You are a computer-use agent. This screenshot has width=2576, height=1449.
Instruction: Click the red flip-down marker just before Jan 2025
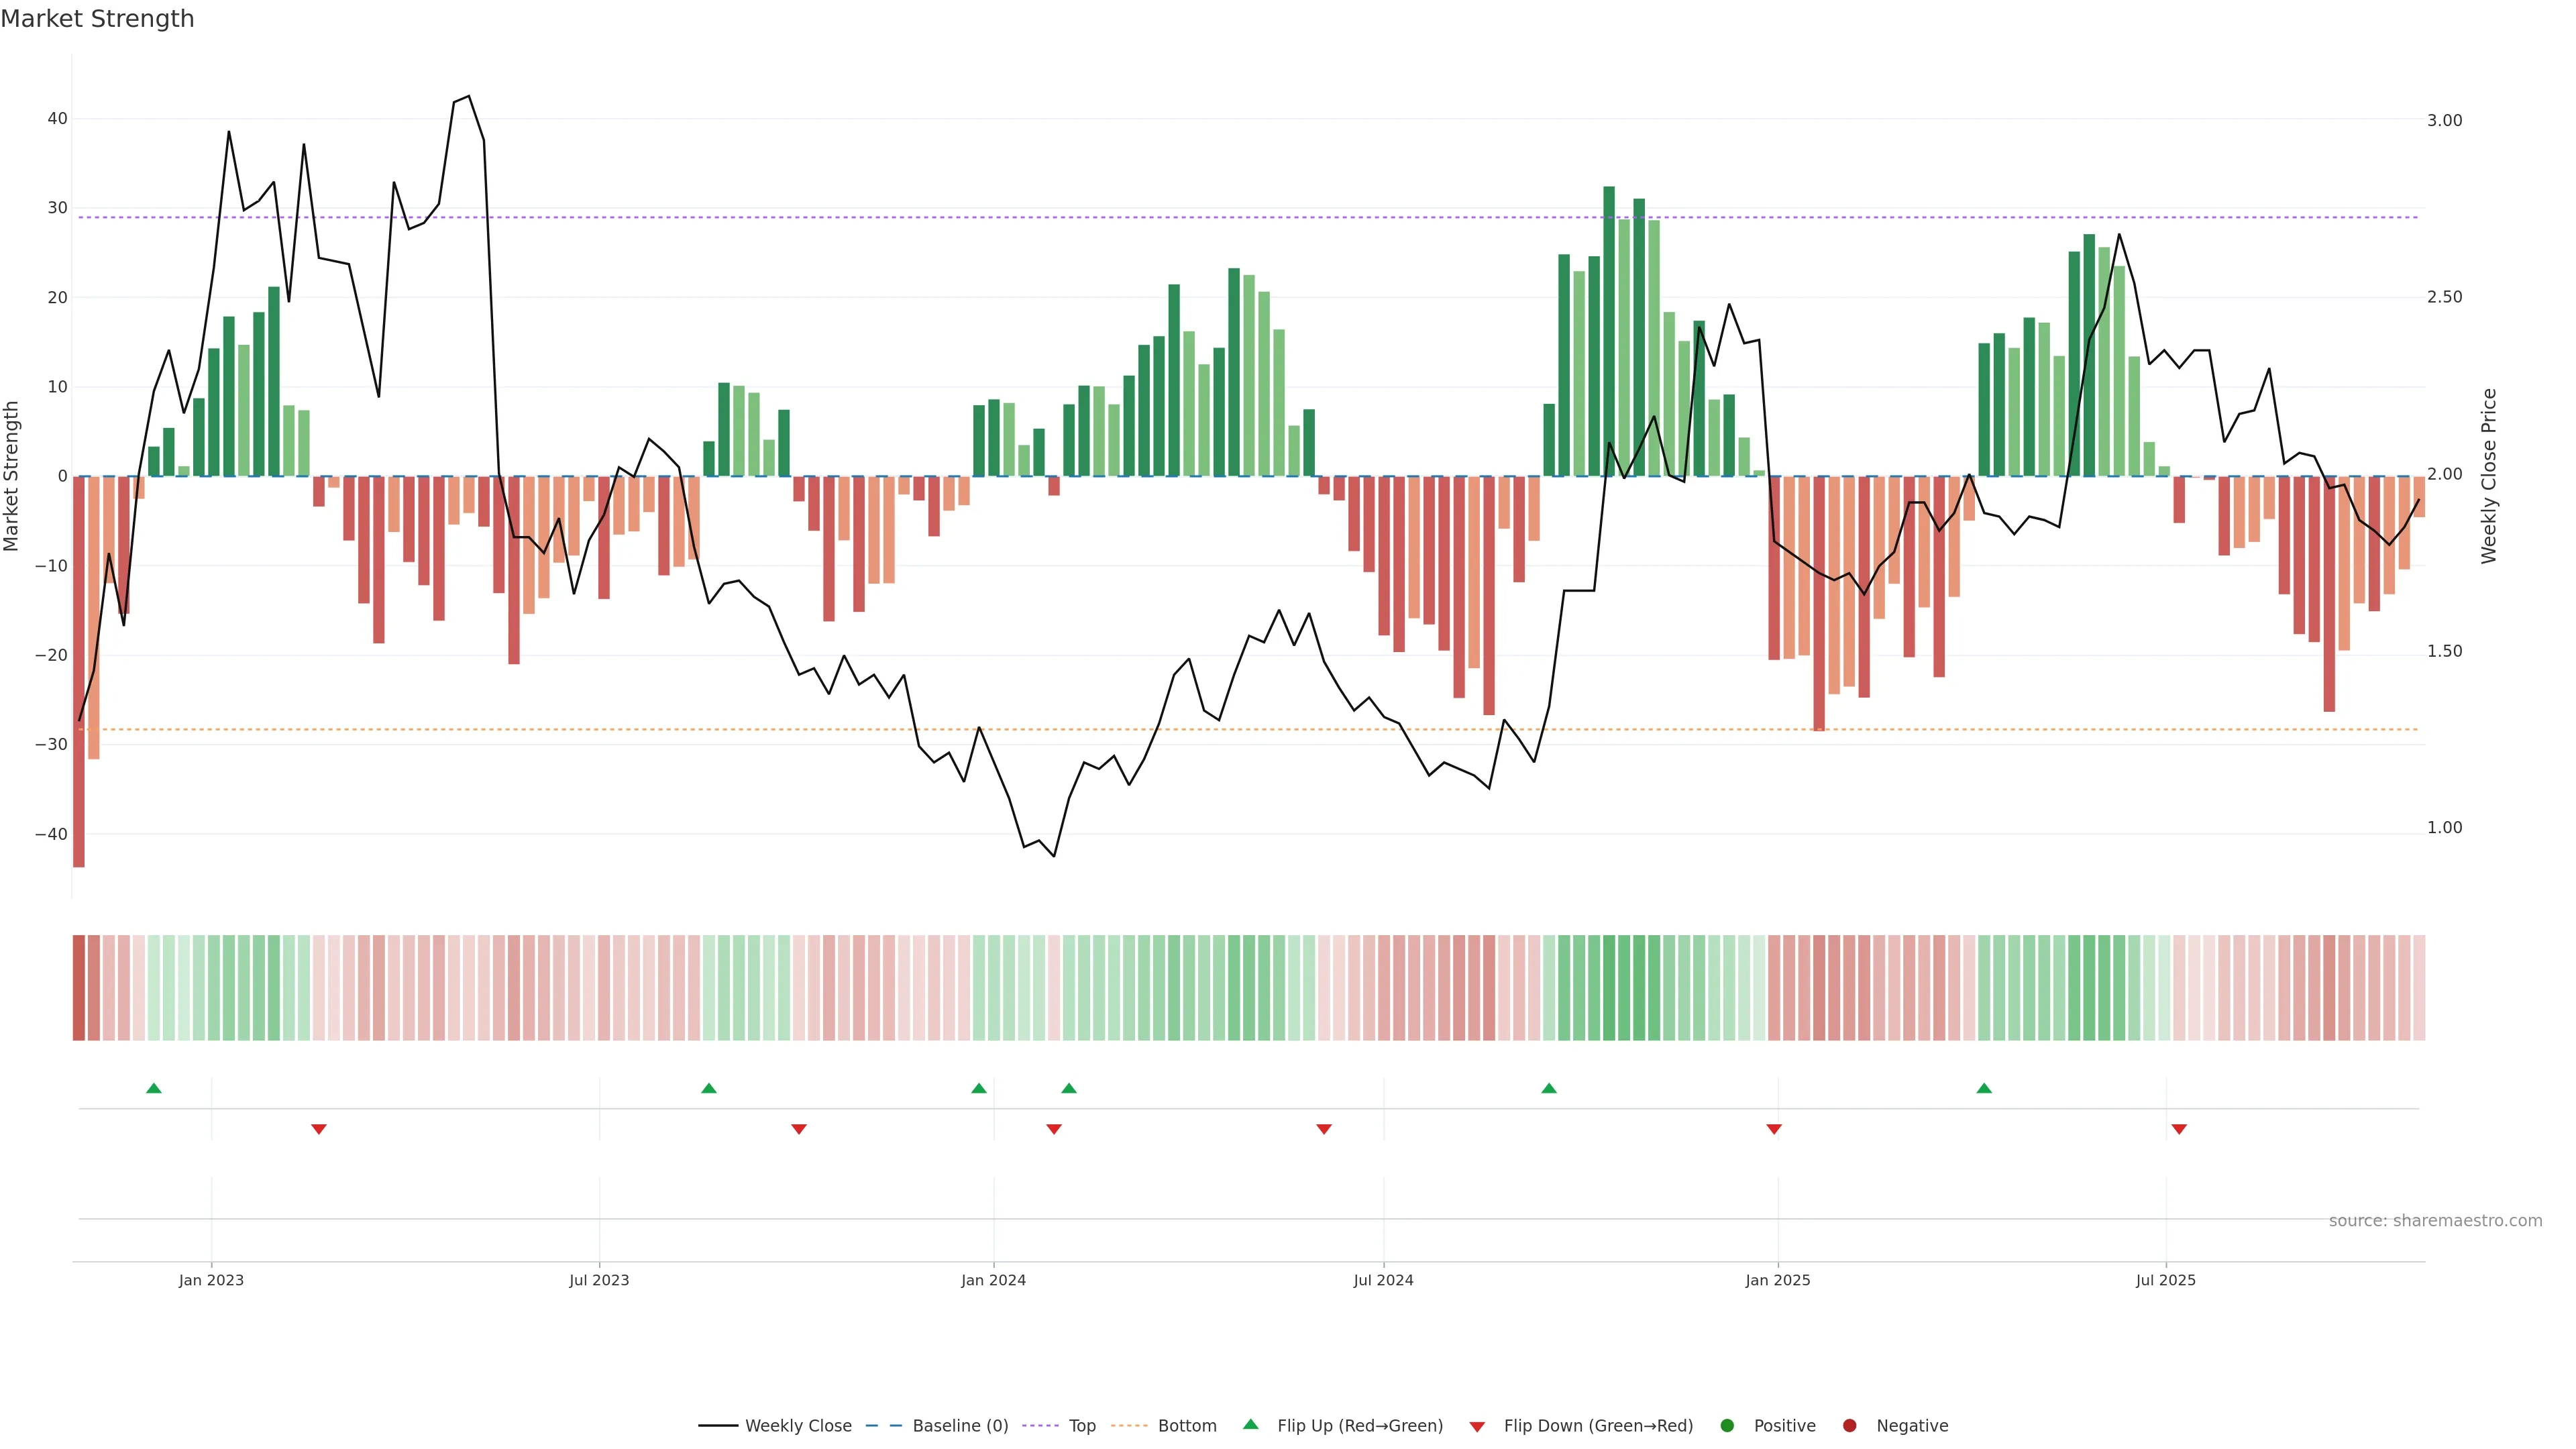pyautogui.click(x=1774, y=1129)
